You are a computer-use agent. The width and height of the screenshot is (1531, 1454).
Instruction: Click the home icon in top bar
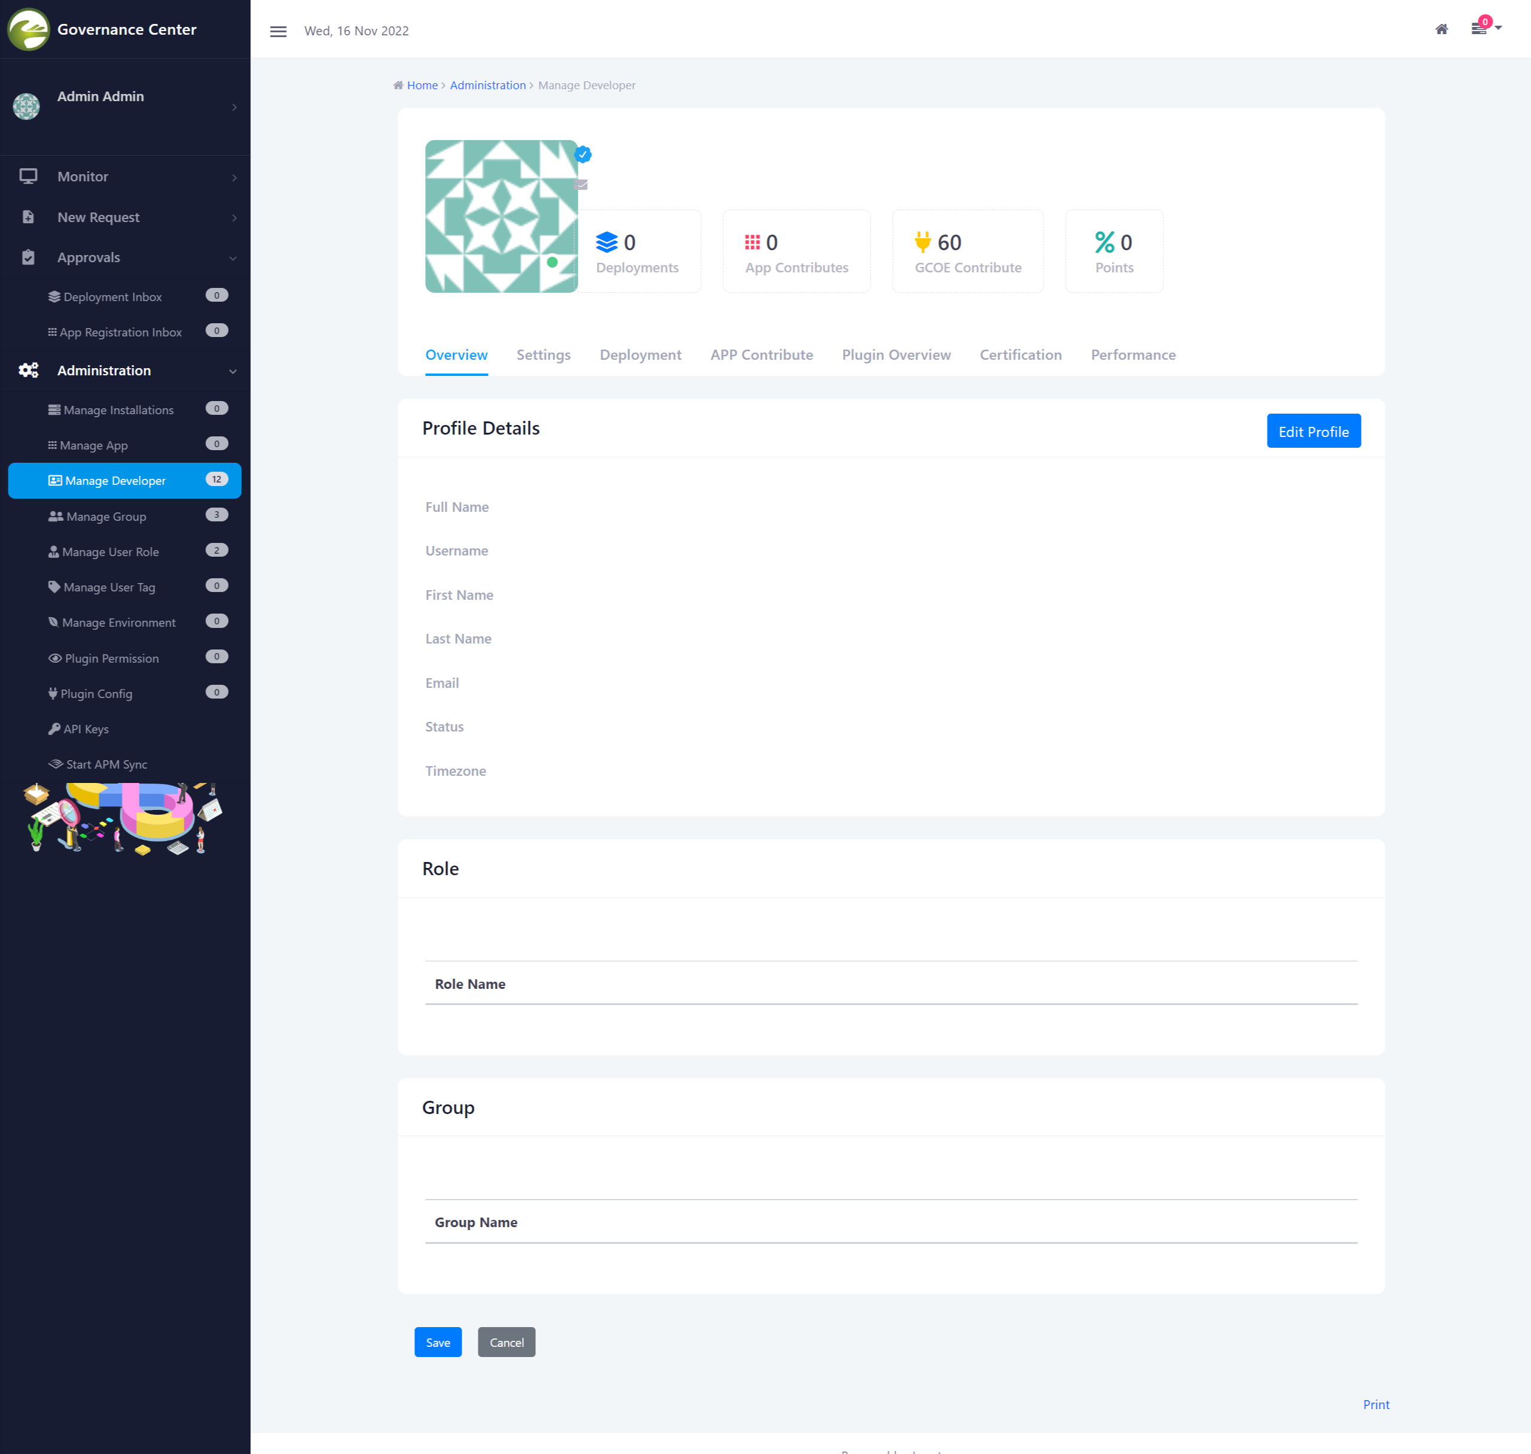coord(1441,29)
